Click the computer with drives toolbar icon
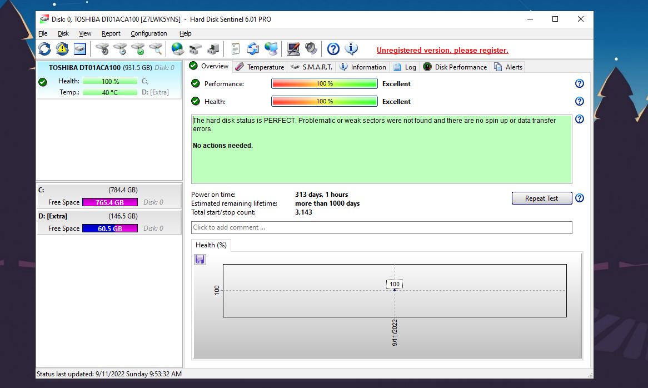Image resolution: width=648 pixels, height=388 pixels. pyautogui.click(x=213, y=49)
